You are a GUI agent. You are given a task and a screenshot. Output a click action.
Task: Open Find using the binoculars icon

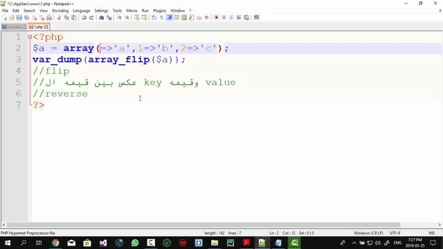pyautogui.click(x=102, y=18)
